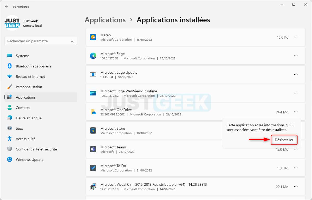Viewport: 312px width, 200px height.
Task: Open Windows Update settings
Action: 41,160
